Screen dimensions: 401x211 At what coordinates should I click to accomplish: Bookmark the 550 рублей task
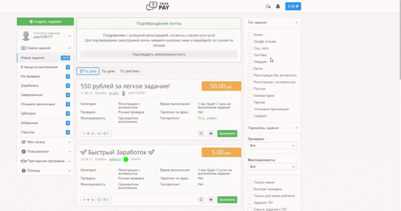(201, 133)
